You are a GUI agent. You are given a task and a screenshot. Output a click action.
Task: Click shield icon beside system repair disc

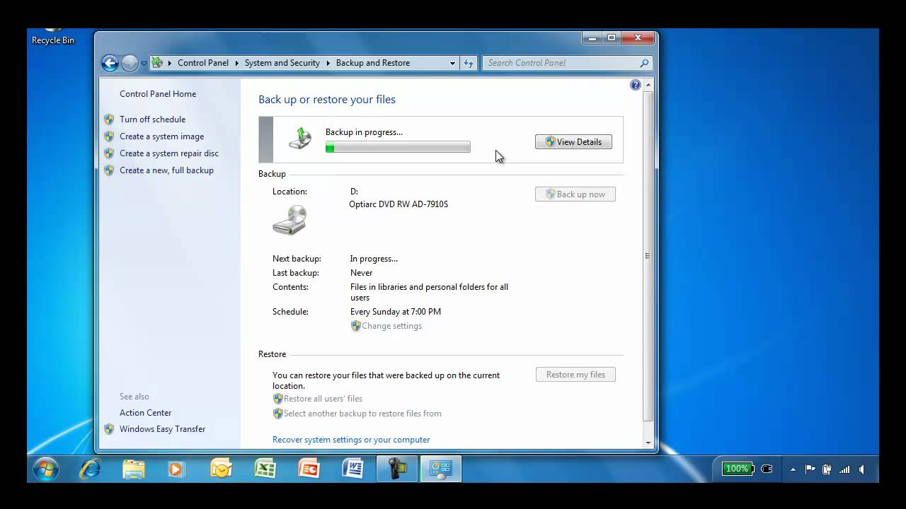click(109, 153)
